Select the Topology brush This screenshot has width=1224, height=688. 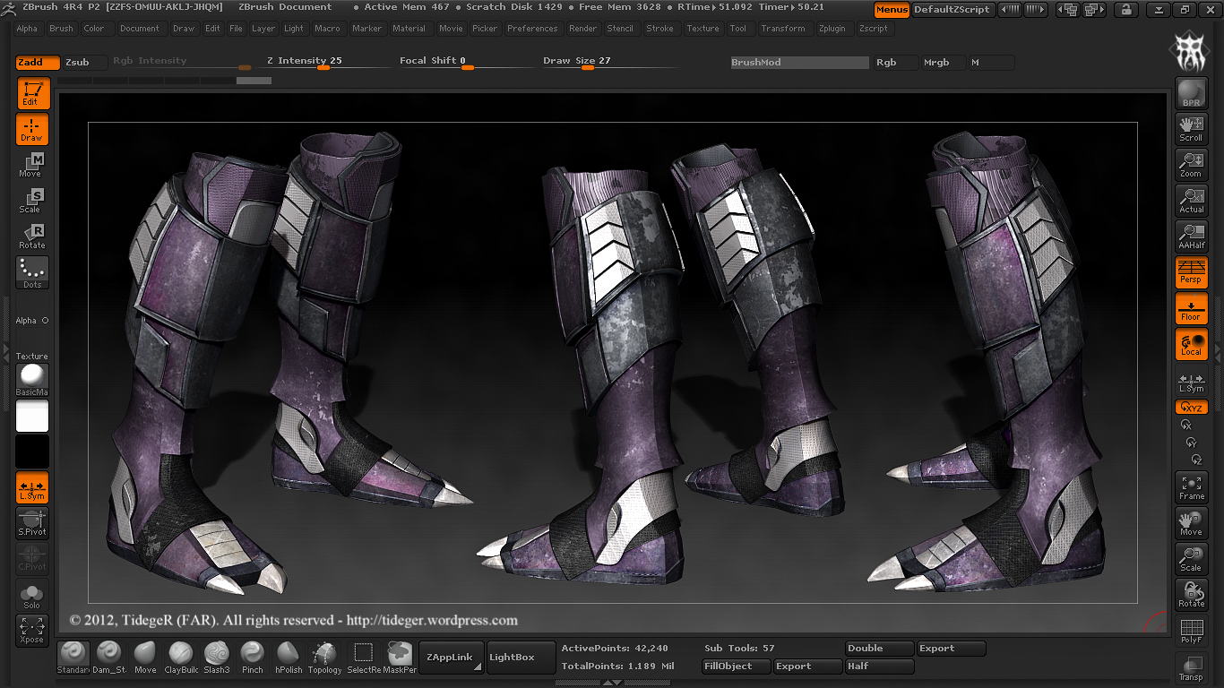click(x=324, y=658)
